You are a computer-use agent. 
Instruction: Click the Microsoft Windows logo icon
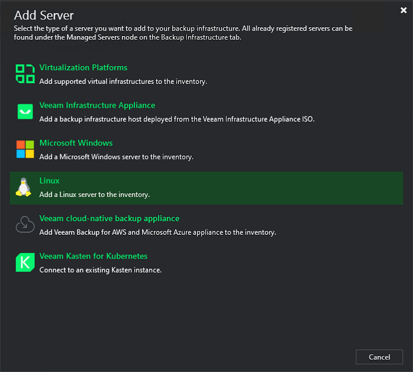pyautogui.click(x=25, y=149)
